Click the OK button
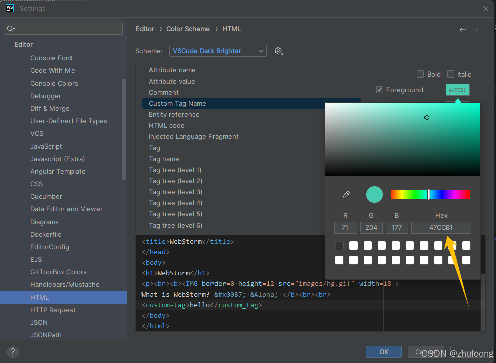The width and height of the screenshot is (496, 363). click(384, 352)
